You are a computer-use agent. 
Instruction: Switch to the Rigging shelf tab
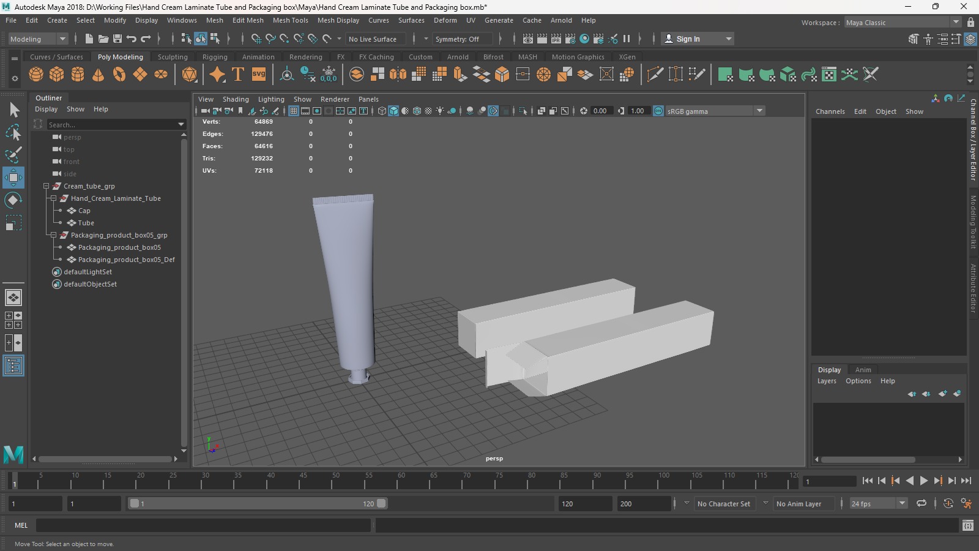pyautogui.click(x=215, y=57)
